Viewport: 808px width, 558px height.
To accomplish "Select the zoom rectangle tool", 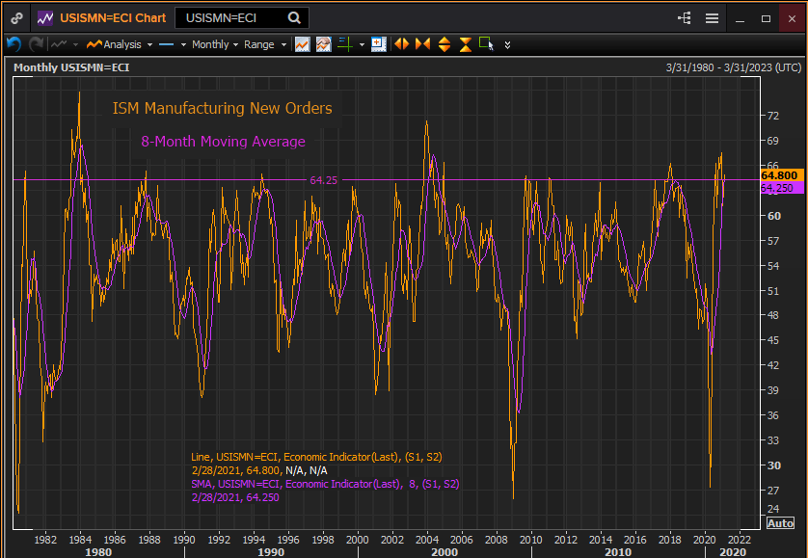I will point(487,44).
